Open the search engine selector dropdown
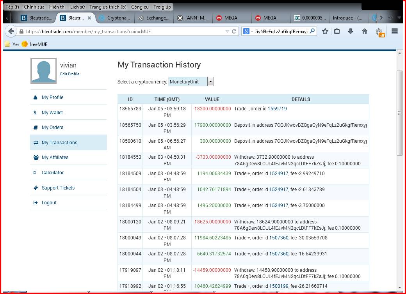The image size is (406, 294). pyautogui.click(x=248, y=32)
